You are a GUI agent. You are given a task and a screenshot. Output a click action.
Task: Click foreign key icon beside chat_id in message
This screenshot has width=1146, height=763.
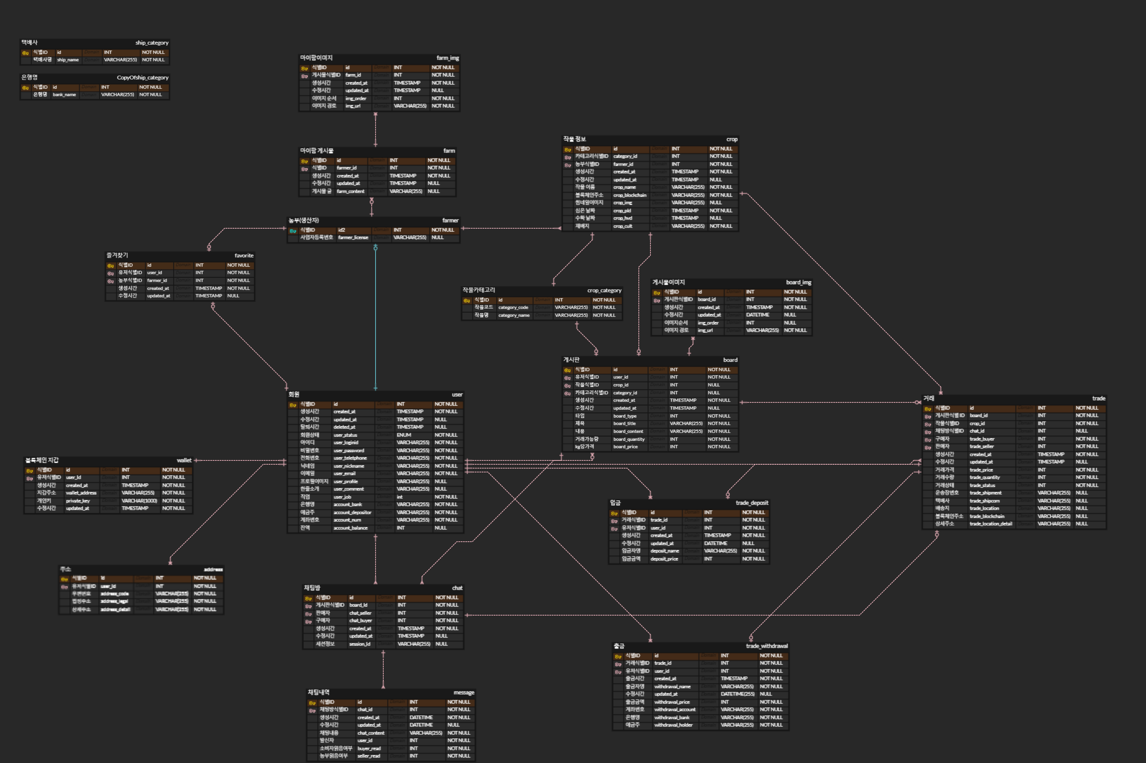[312, 710]
